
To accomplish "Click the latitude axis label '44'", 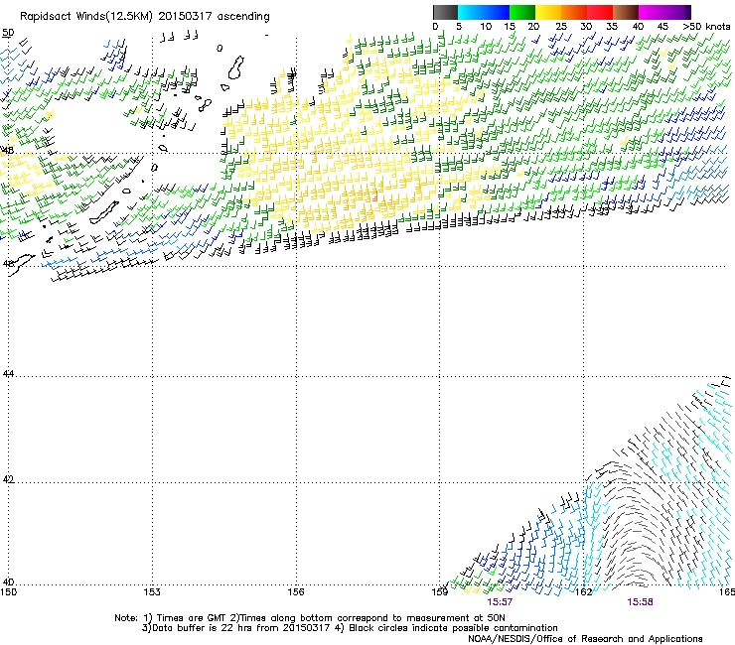I will tap(8, 374).
